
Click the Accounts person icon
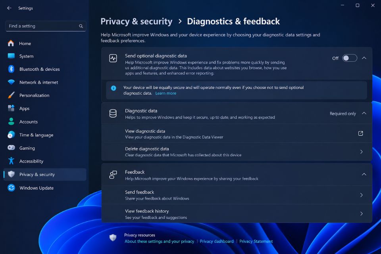coord(11,121)
